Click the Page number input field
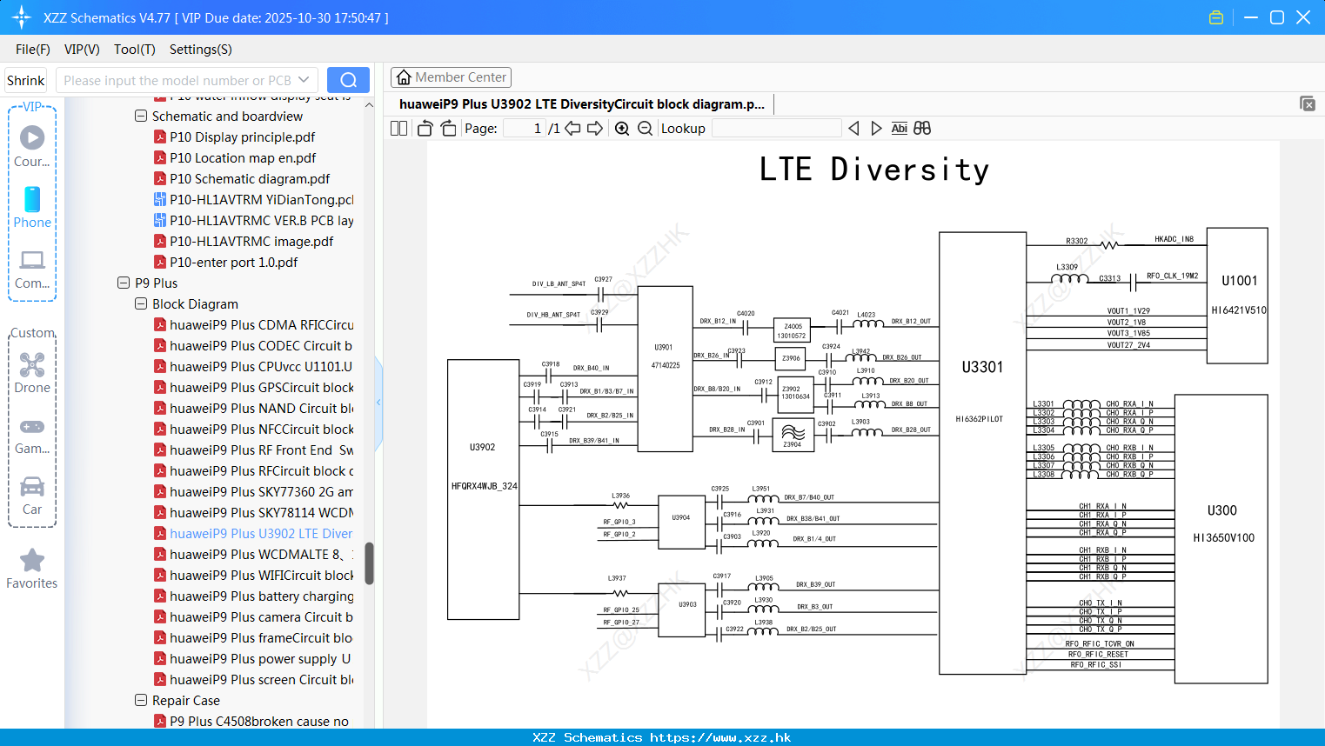The image size is (1325, 746). click(524, 129)
